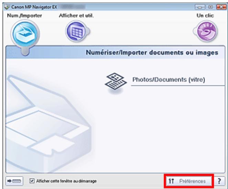Close the Canon MP Navigator EX window
Image resolution: width=228 pixels, height=189 pixels.
[221, 7]
